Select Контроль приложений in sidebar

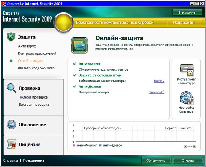coord(37,53)
